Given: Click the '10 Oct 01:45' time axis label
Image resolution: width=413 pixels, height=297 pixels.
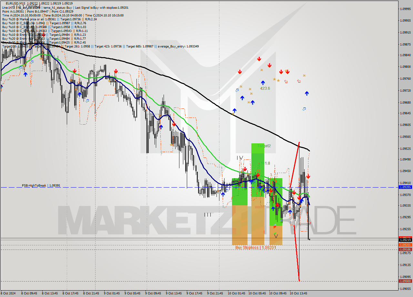Looking at the screenshot, I should pos(237,293).
